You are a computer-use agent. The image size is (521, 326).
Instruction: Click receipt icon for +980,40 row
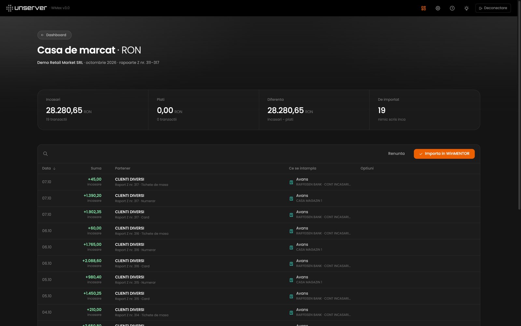tap(291, 280)
